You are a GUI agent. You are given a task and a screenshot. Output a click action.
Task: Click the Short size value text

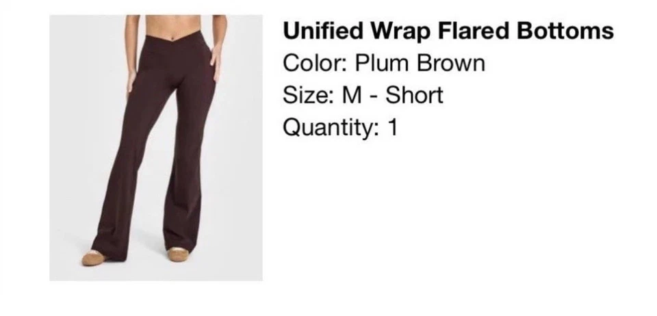414,95
